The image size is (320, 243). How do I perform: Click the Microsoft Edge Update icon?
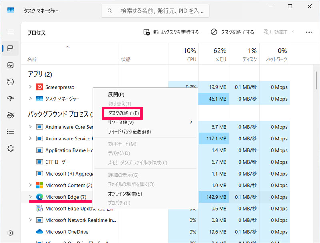pyautogui.click(x=40, y=209)
